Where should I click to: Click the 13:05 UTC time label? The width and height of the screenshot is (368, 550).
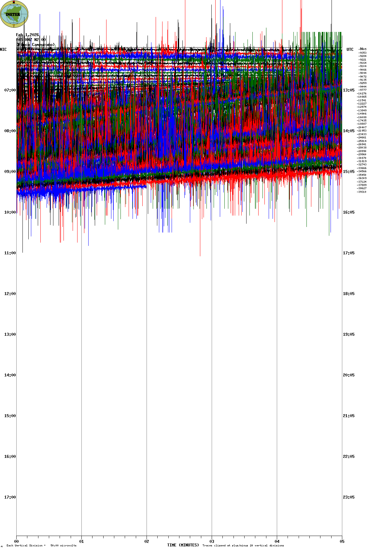(x=348, y=90)
